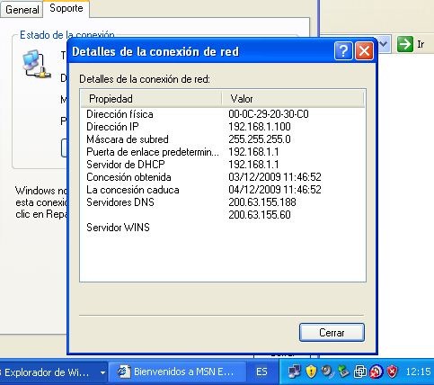Click the red shield security alert icon
The width and height of the screenshot is (434, 385).
392,372
